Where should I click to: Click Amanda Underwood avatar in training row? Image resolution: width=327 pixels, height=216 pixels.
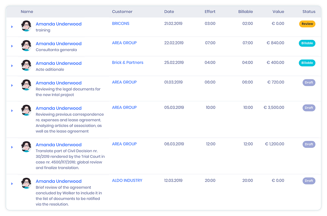coord(26,26)
